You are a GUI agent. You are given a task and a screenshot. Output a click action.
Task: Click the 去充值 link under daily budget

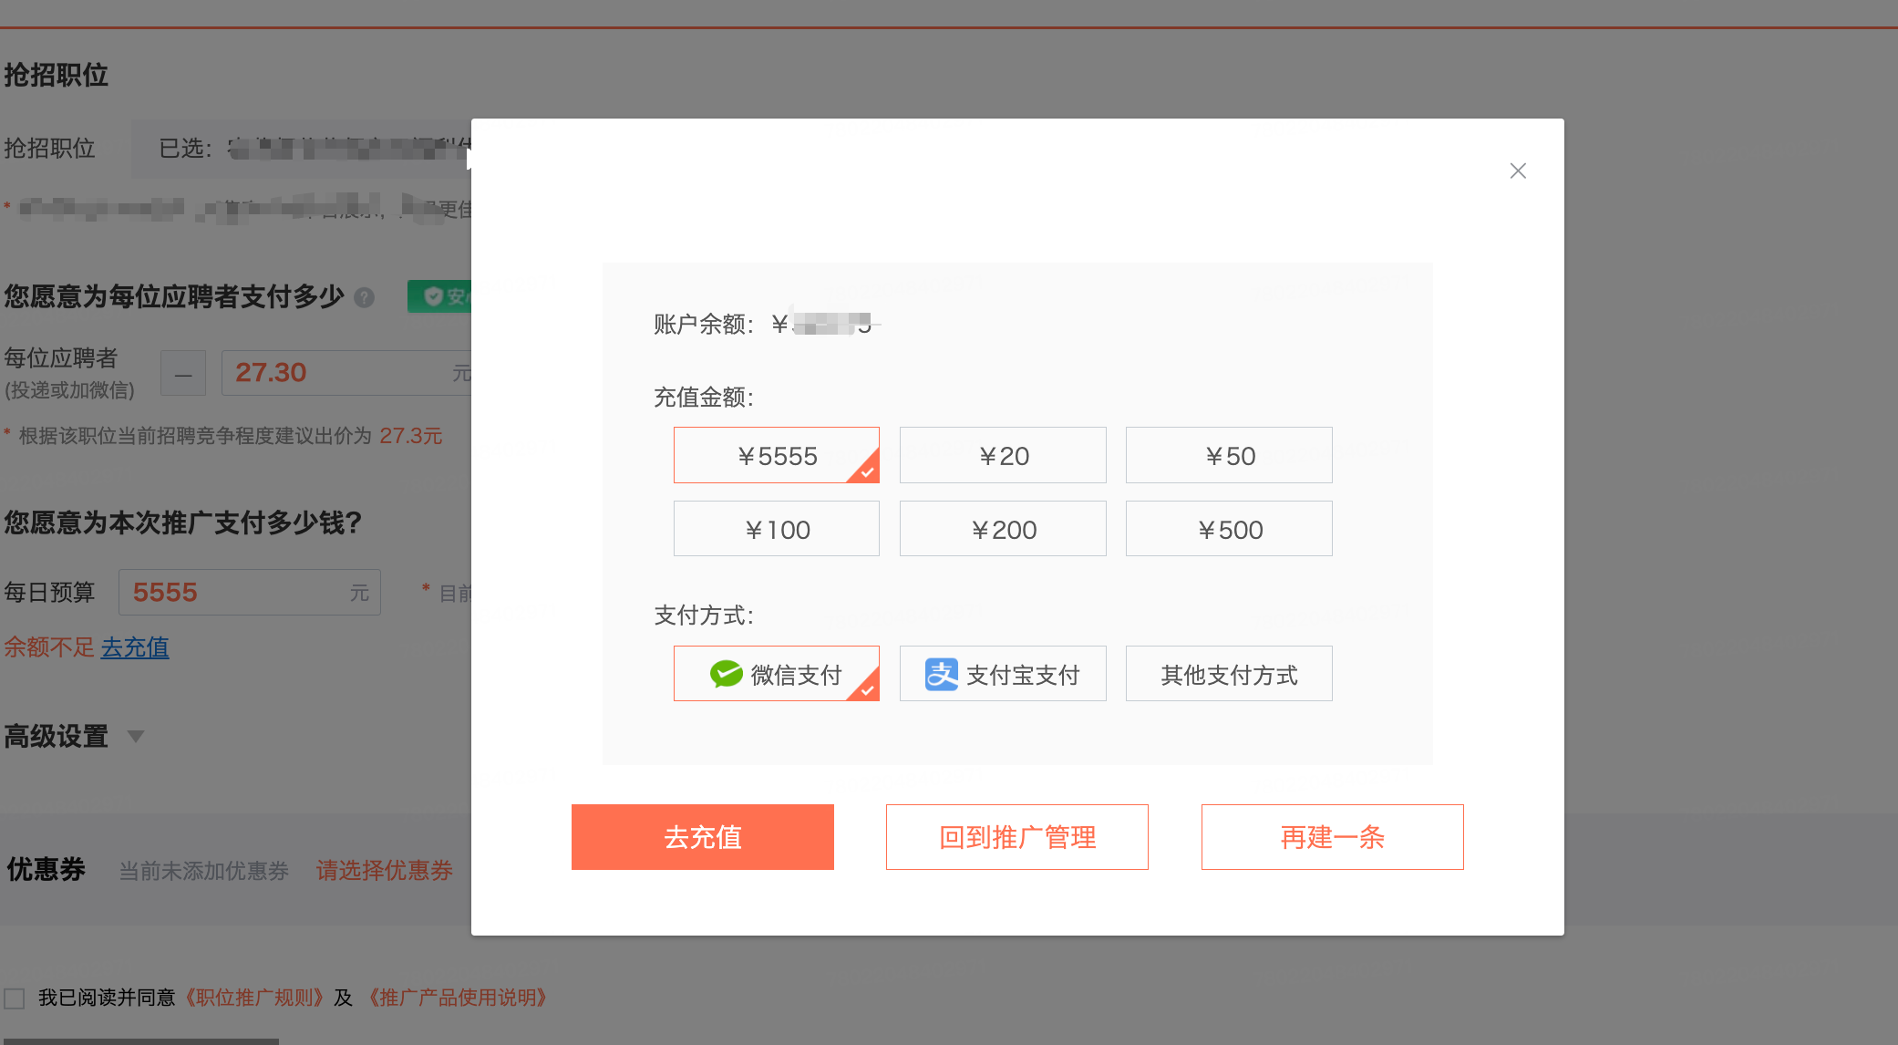click(135, 647)
